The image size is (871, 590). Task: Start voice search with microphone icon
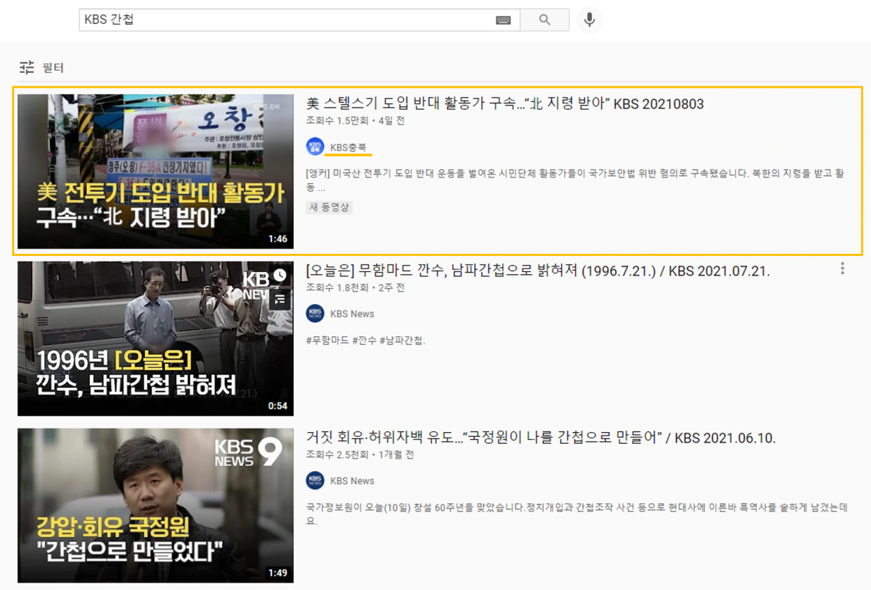[x=589, y=20]
